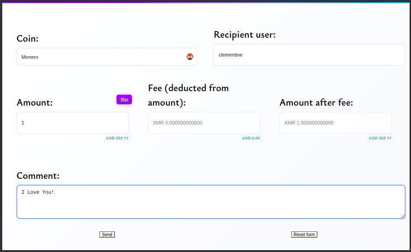Viewport: 411px width, 252px height.
Task: Focus the Amount input with value 1
Action: 72,123
